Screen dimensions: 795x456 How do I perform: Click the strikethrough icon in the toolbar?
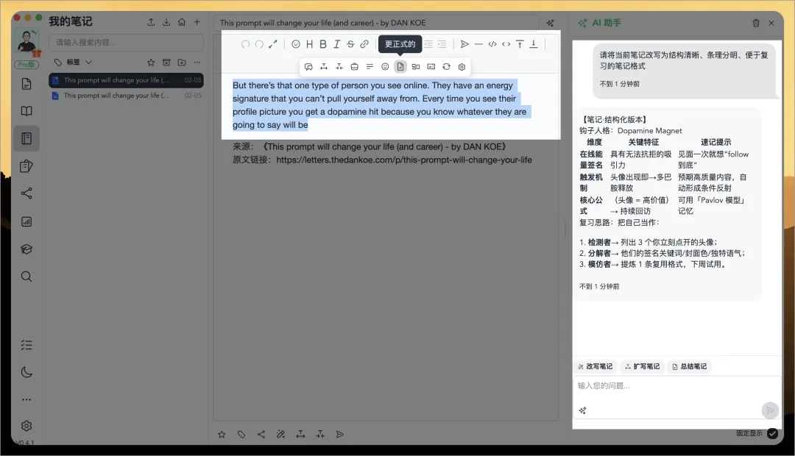[x=350, y=44]
